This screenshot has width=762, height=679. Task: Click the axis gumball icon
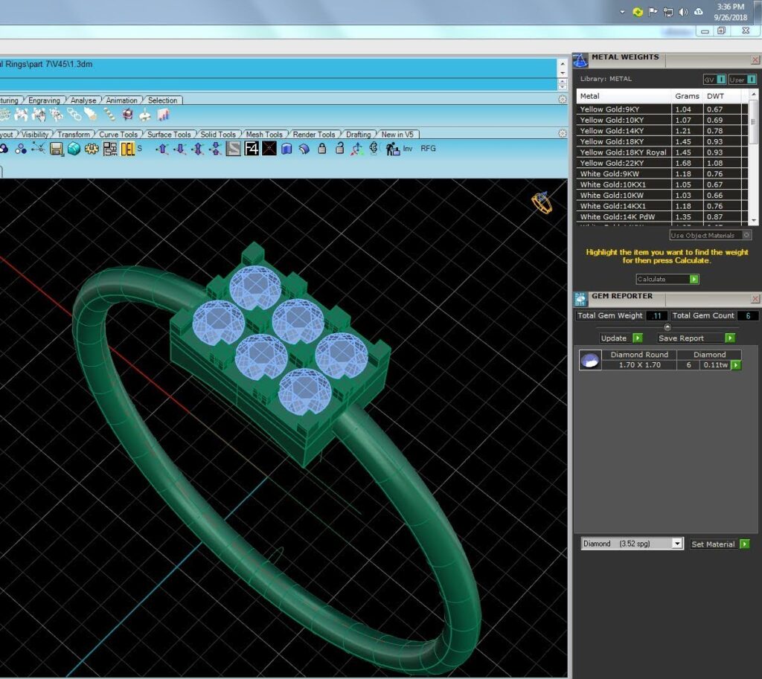pos(356,149)
